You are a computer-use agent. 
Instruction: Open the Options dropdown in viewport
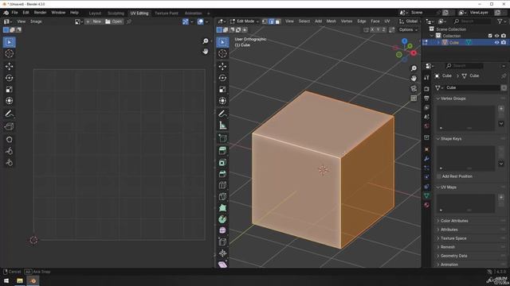[408, 29]
